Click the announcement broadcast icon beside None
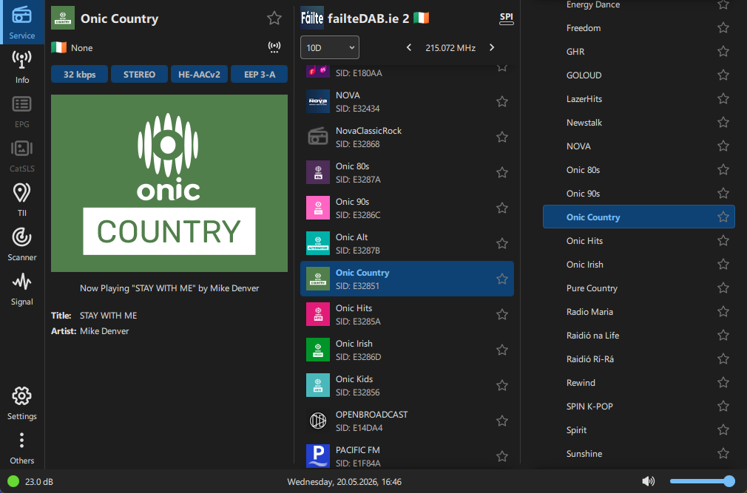This screenshot has width=747, height=493. tap(274, 47)
